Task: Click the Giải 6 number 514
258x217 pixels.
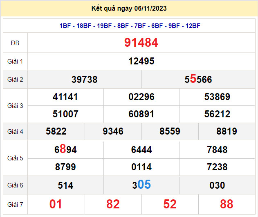Action: [x=65, y=185]
